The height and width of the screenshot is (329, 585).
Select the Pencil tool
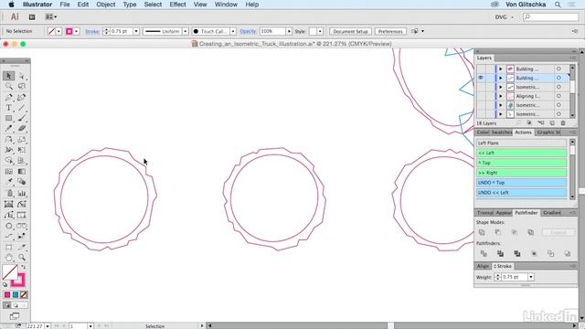(x=8, y=129)
